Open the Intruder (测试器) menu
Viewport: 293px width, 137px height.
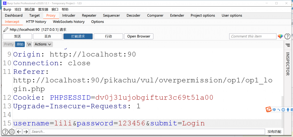[x=29, y=9]
